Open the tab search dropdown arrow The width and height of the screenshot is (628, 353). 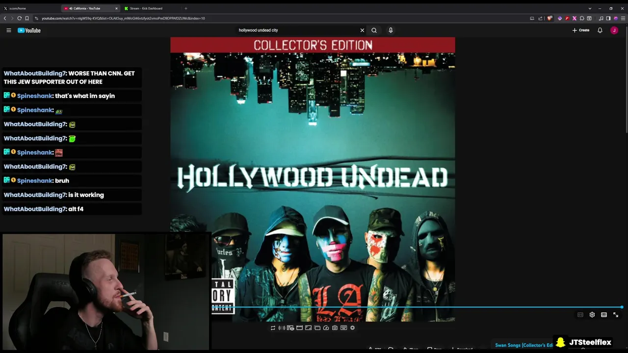(x=590, y=8)
